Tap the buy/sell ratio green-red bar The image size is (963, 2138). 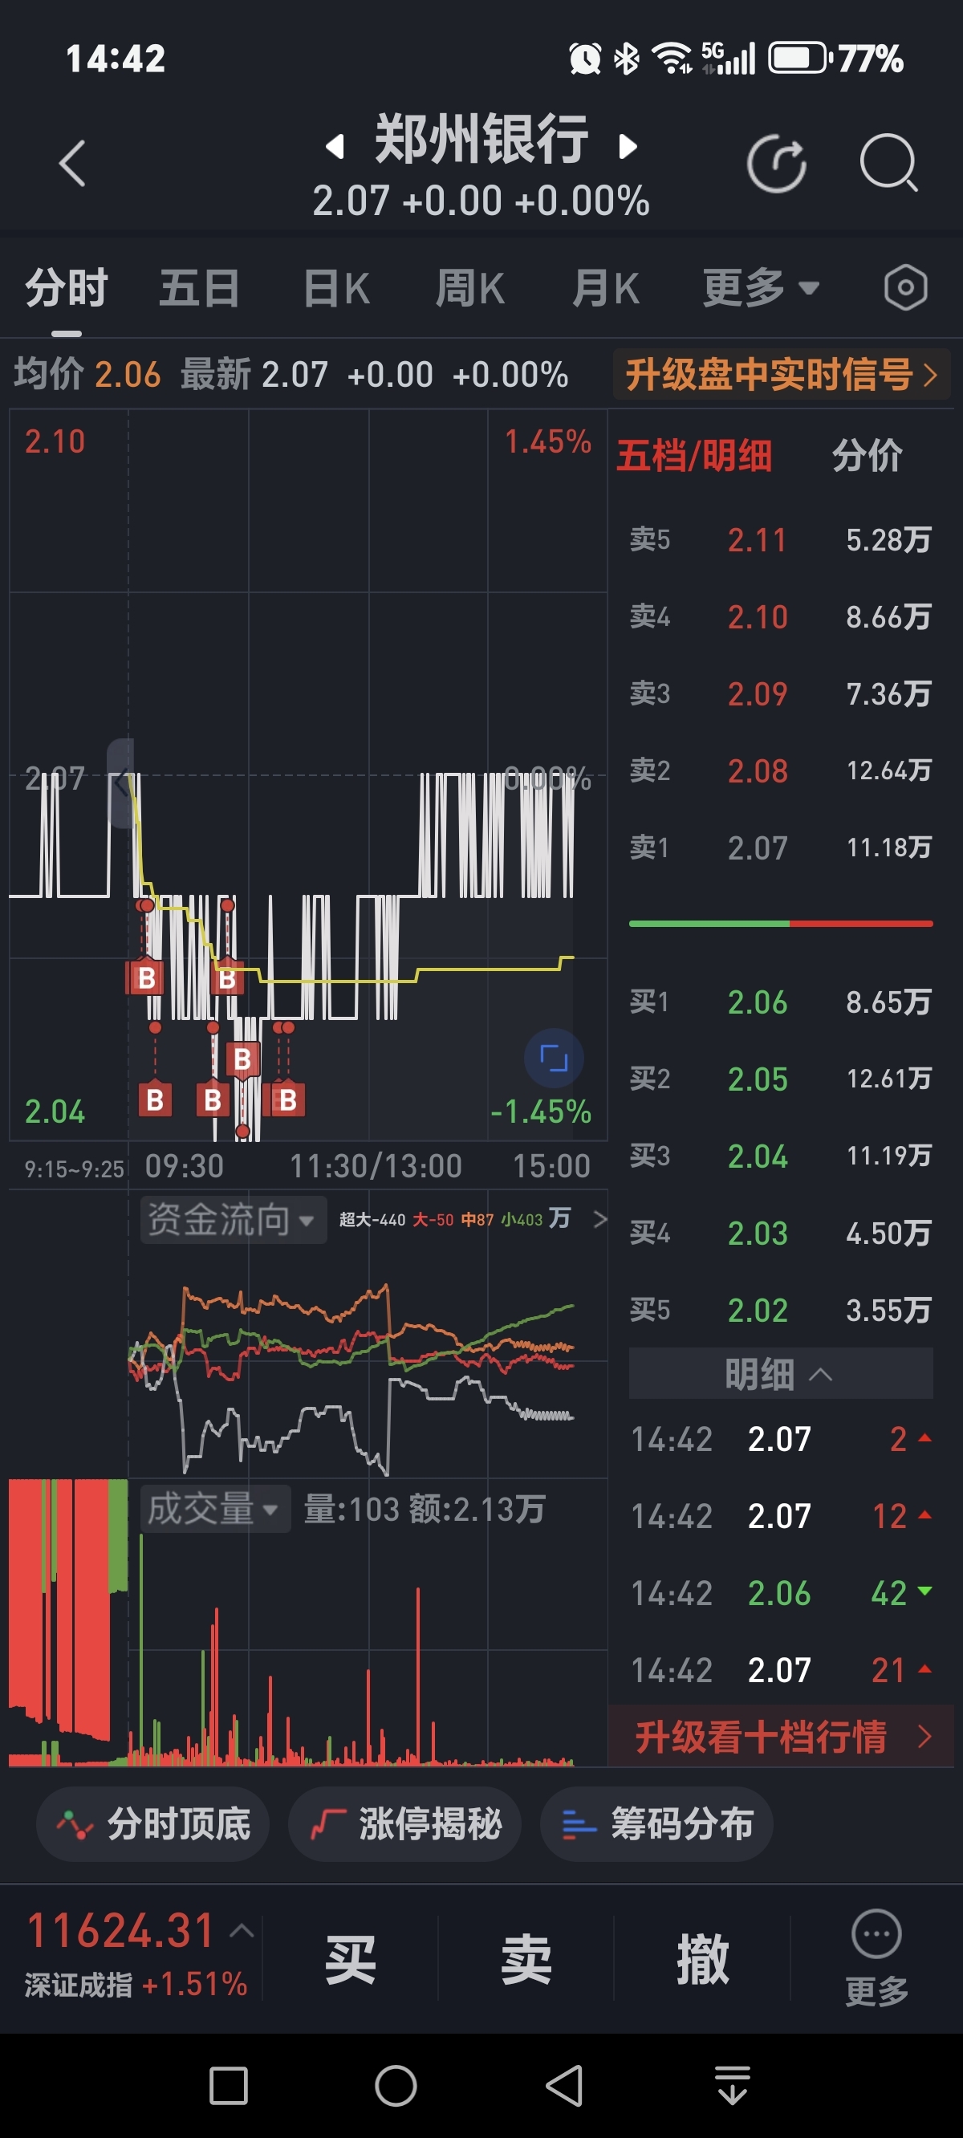pyautogui.click(x=780, y=923)
